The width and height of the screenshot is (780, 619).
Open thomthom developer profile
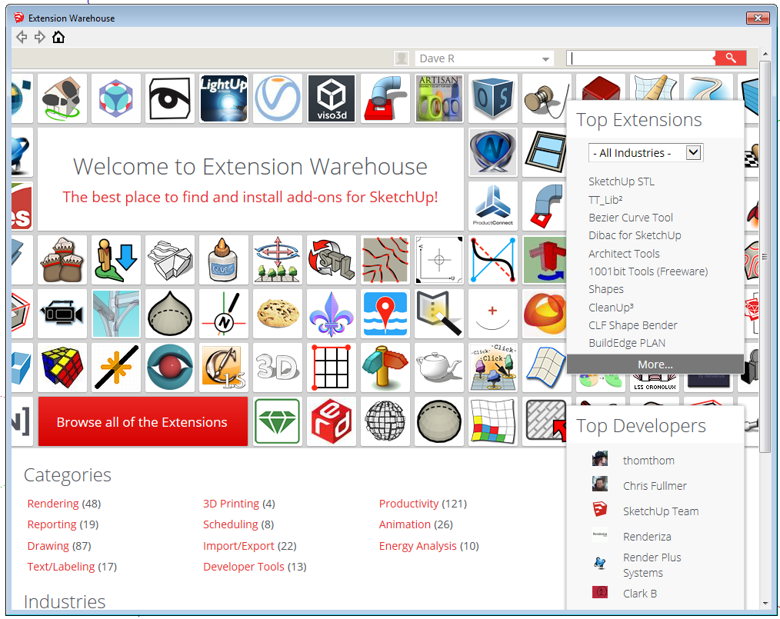[x=648, y=461]
